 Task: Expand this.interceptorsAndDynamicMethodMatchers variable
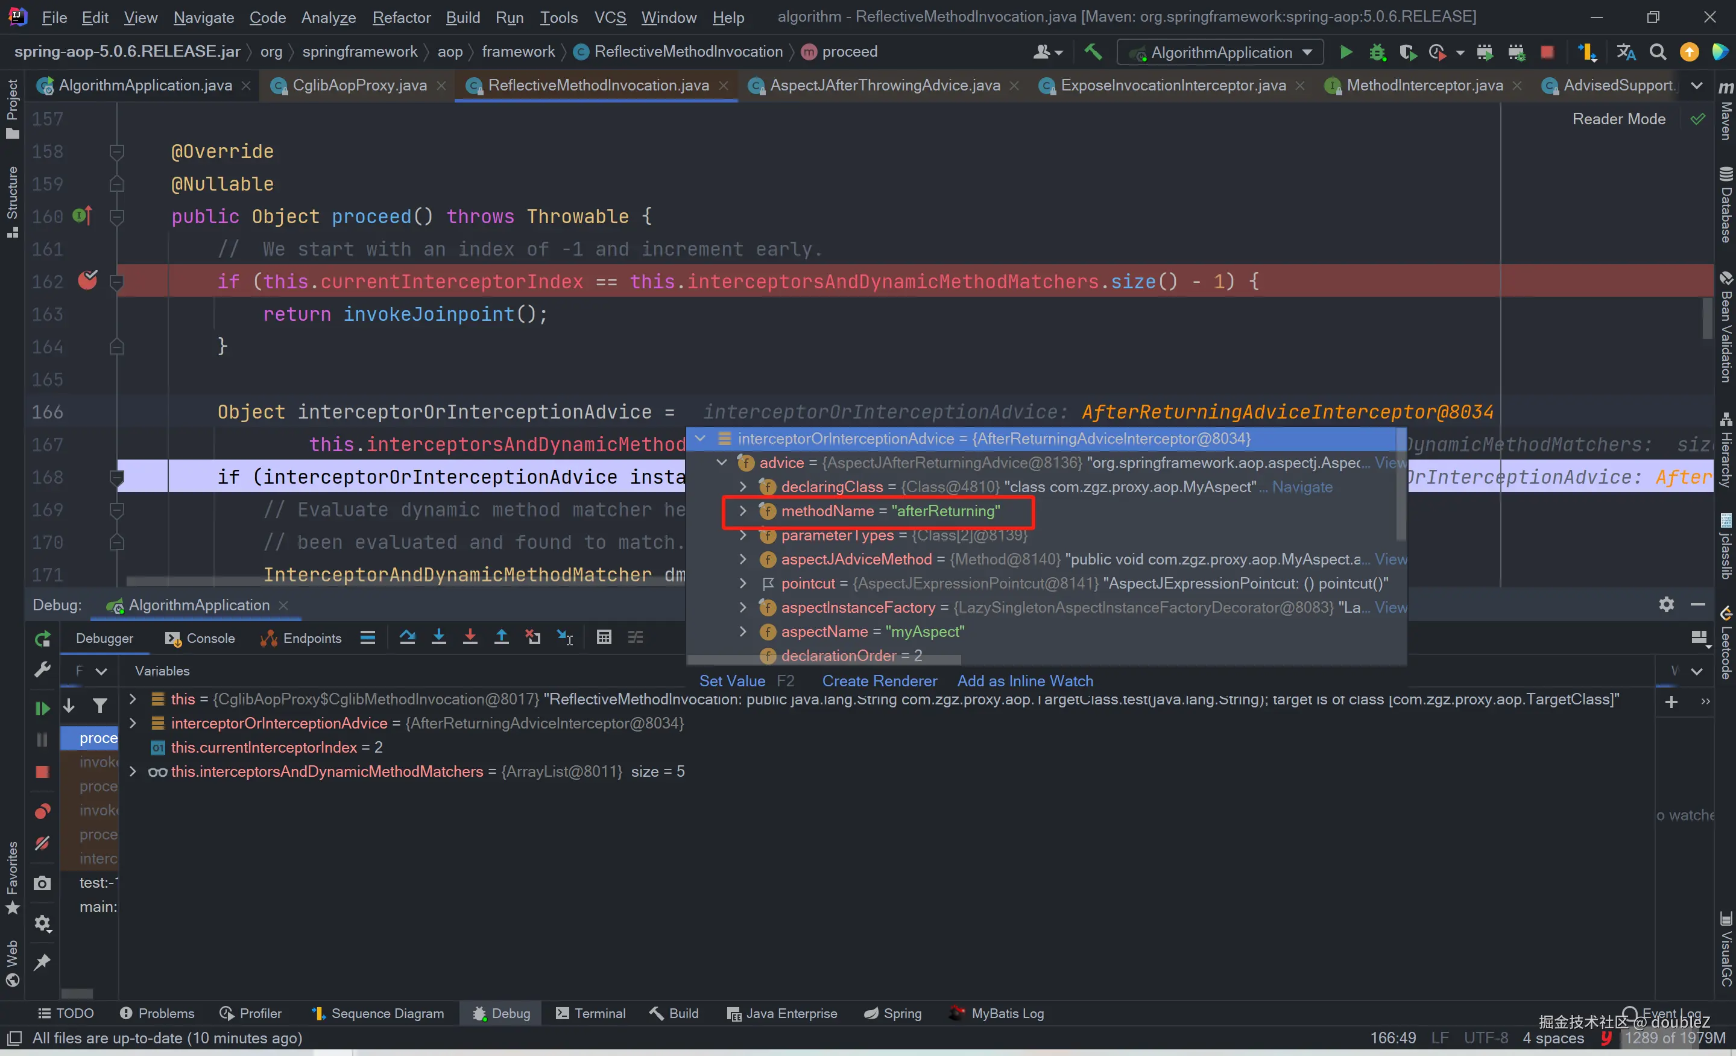[133, 771]
